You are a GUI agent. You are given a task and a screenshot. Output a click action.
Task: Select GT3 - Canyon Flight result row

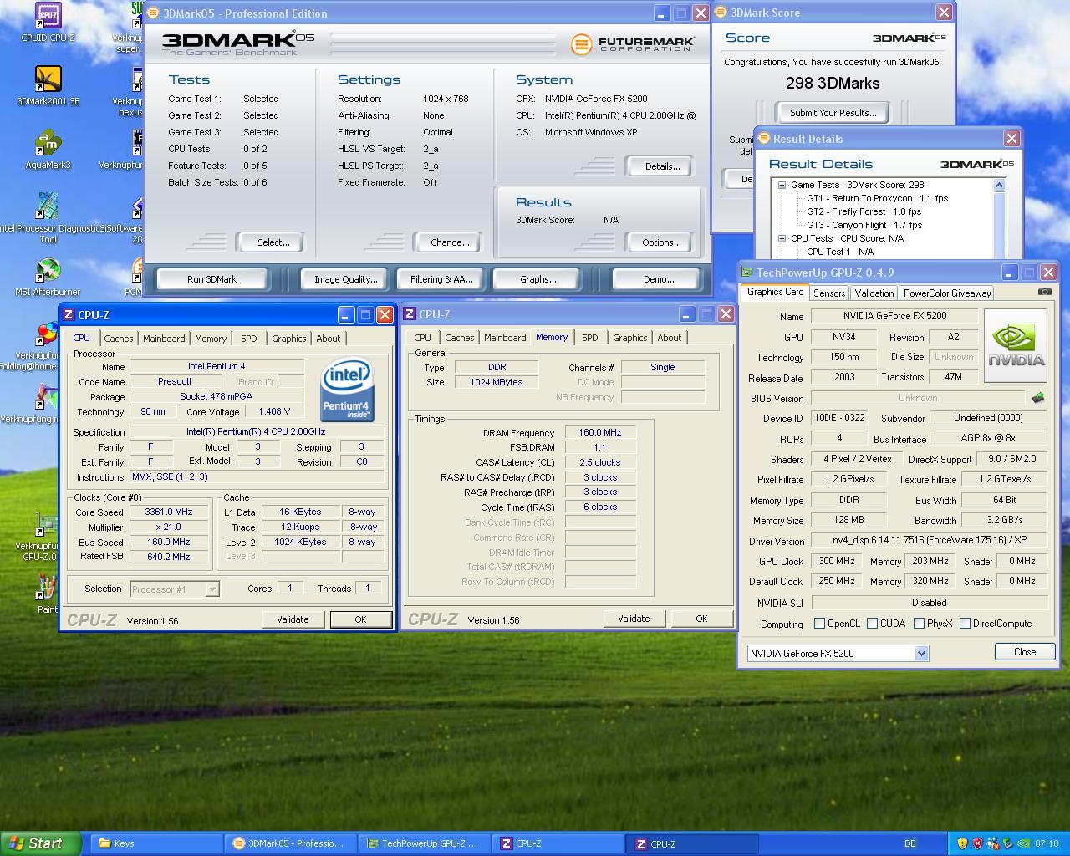(864, 225)
